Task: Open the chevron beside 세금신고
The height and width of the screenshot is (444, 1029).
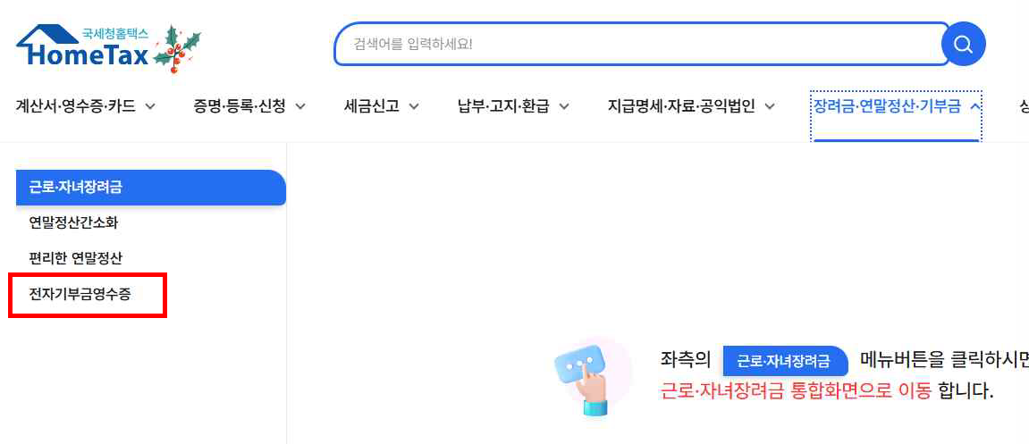Action: (x=414, y=106)
